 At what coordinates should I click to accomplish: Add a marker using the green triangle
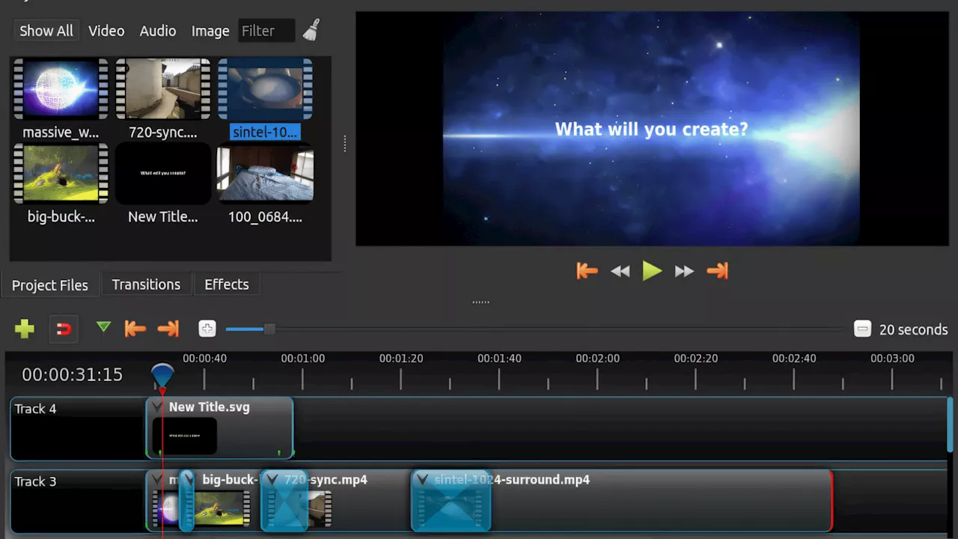[x=103, y=327]
